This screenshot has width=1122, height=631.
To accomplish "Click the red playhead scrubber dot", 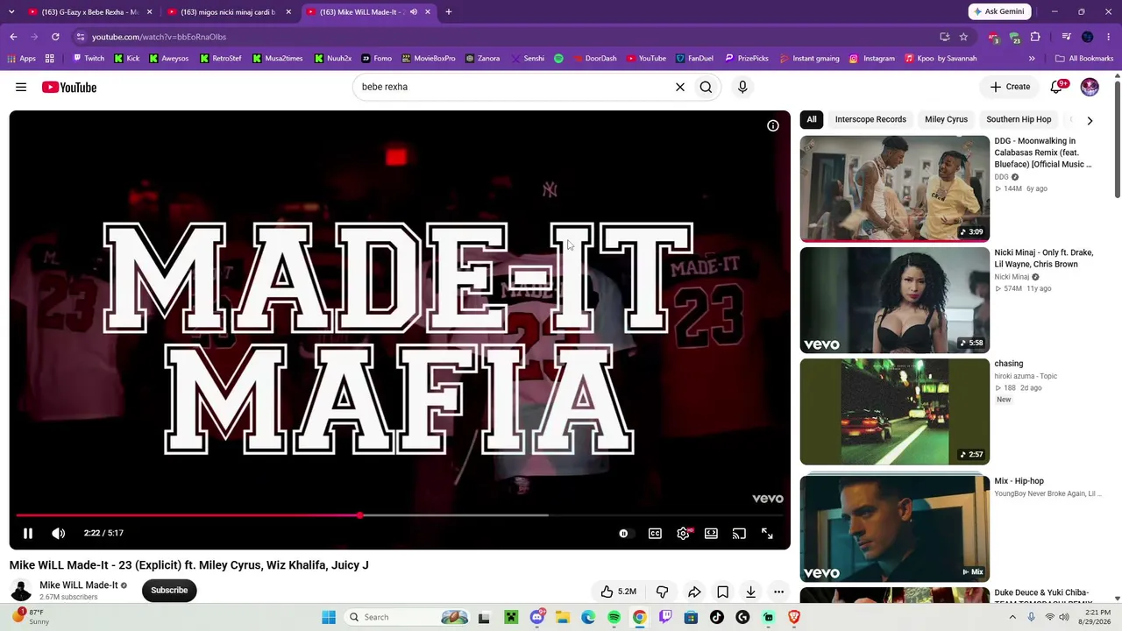I will pos(360,515).
